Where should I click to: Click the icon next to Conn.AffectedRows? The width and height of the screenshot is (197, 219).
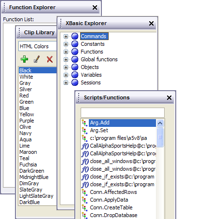tap(84, 192)
